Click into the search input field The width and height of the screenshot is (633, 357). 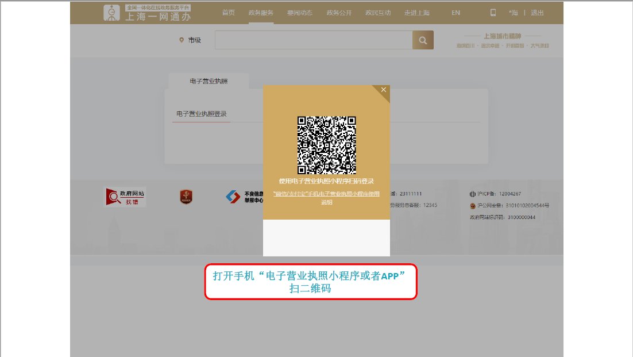pos(313,40)
